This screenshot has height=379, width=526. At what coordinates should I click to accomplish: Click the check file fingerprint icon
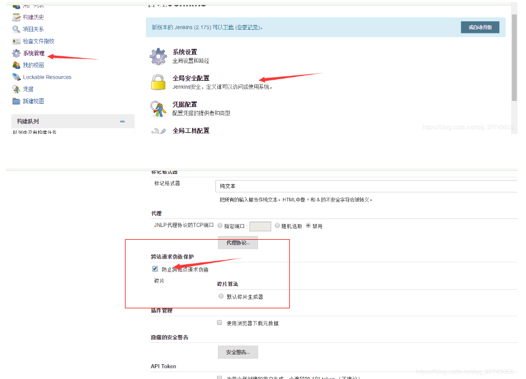point(16,41)
